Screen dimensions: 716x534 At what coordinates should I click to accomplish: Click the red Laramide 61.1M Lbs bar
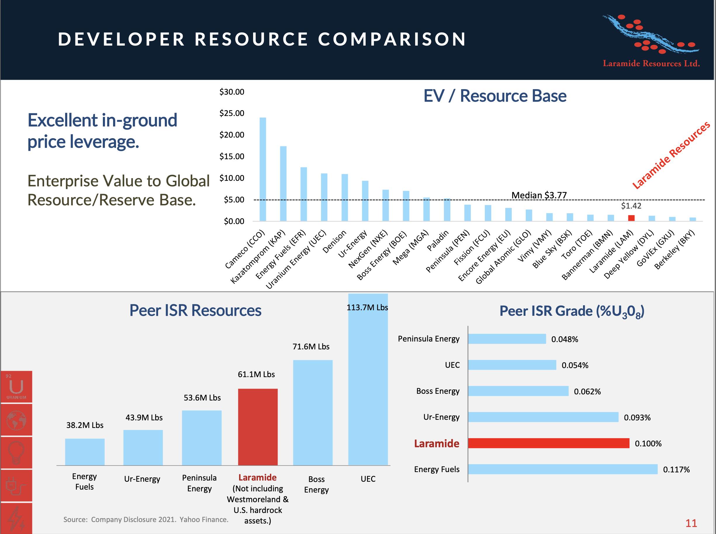pyautogui.click(x=258, y=427)
